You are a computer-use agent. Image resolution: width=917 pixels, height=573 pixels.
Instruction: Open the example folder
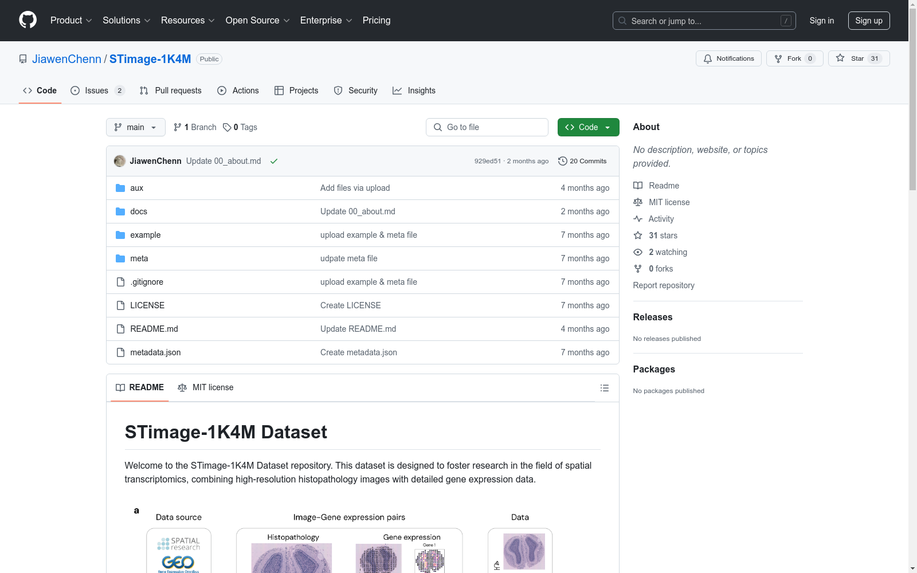coord(146,235)
